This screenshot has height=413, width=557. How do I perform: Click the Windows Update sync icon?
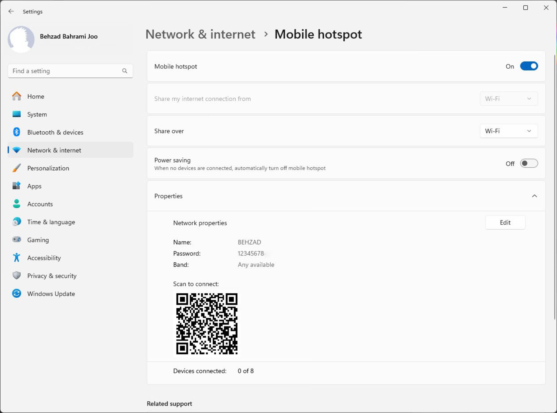click(17, 293)
